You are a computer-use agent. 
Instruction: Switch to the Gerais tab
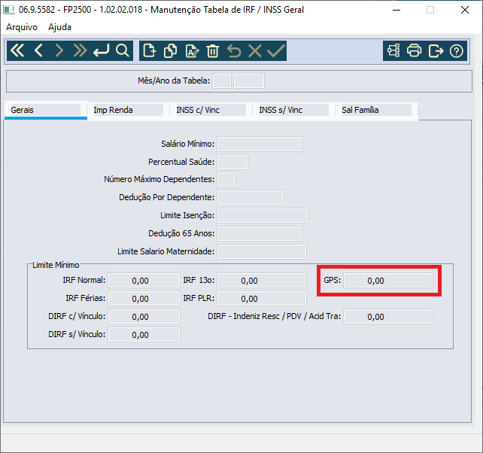(46, 110)
